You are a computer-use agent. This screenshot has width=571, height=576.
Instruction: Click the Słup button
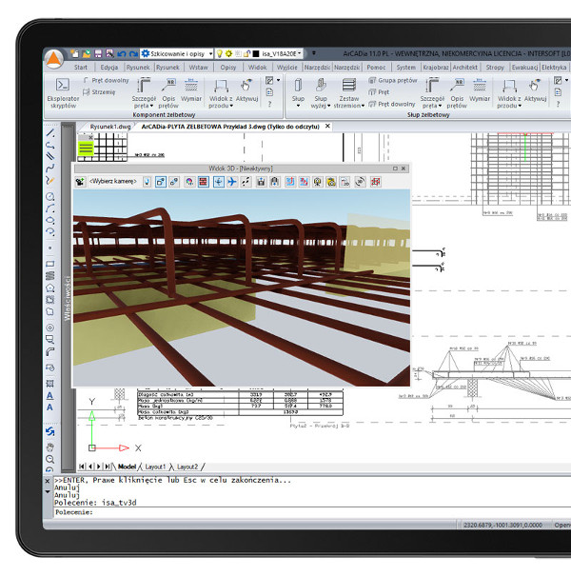(x=298, y=93)
